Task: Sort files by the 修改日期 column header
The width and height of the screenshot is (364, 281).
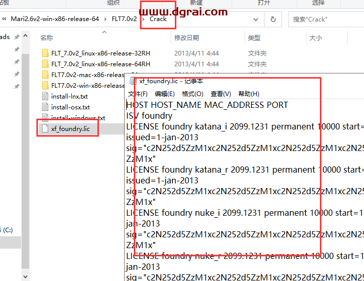Action: click(x=186, y=38)
